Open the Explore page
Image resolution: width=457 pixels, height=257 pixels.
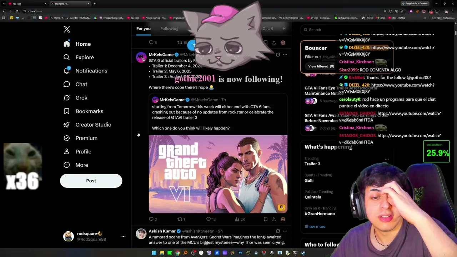[79, 57]
